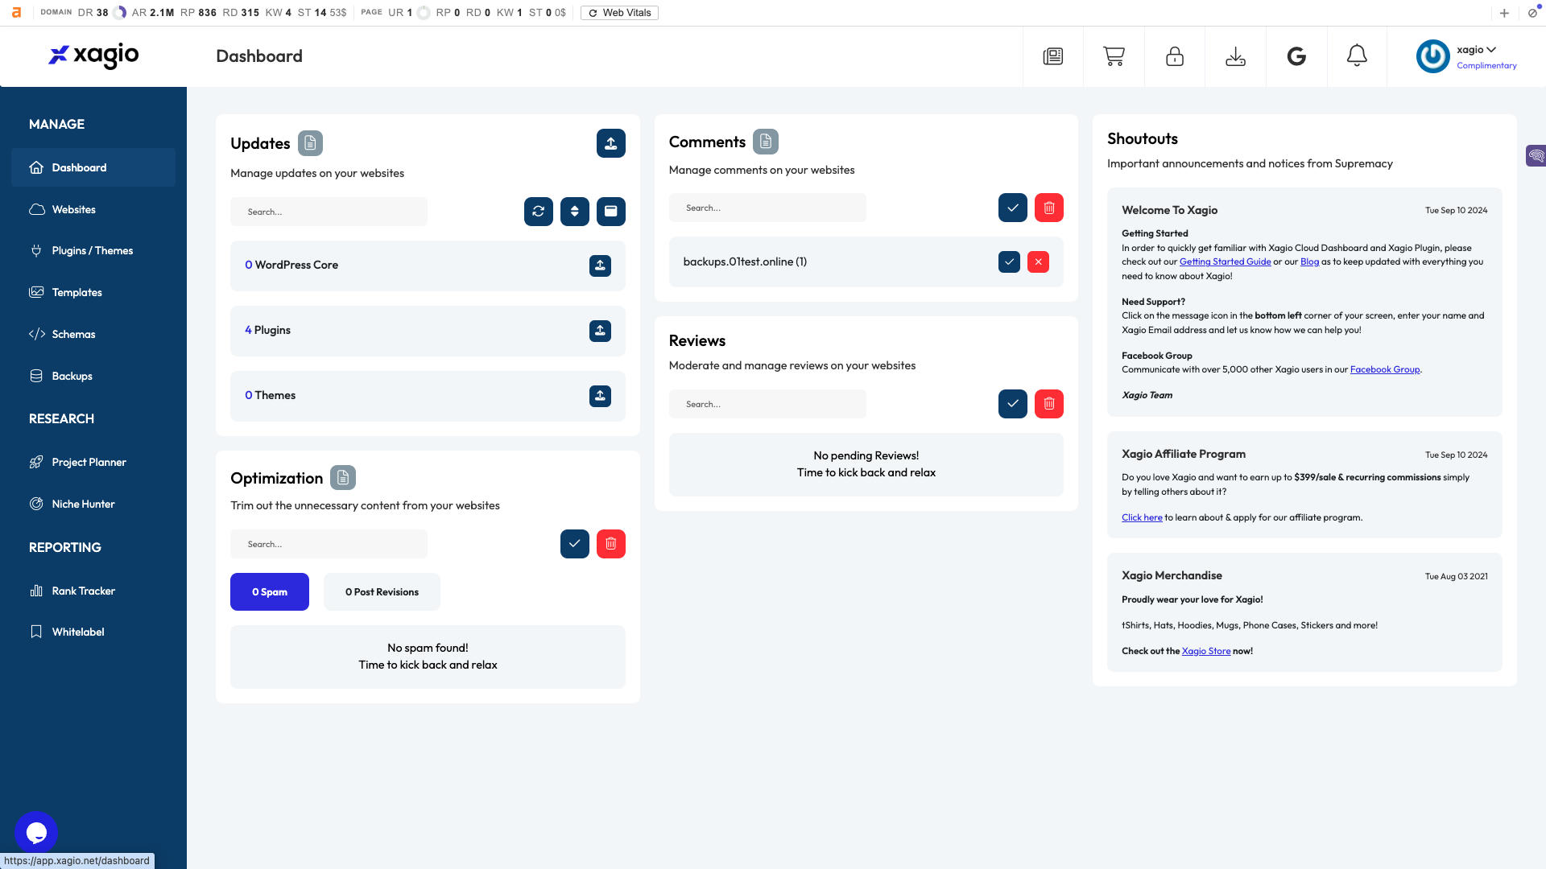
Task: Click the Updates documentation icon
Action: pyautogui.click(x=310, y=143)
